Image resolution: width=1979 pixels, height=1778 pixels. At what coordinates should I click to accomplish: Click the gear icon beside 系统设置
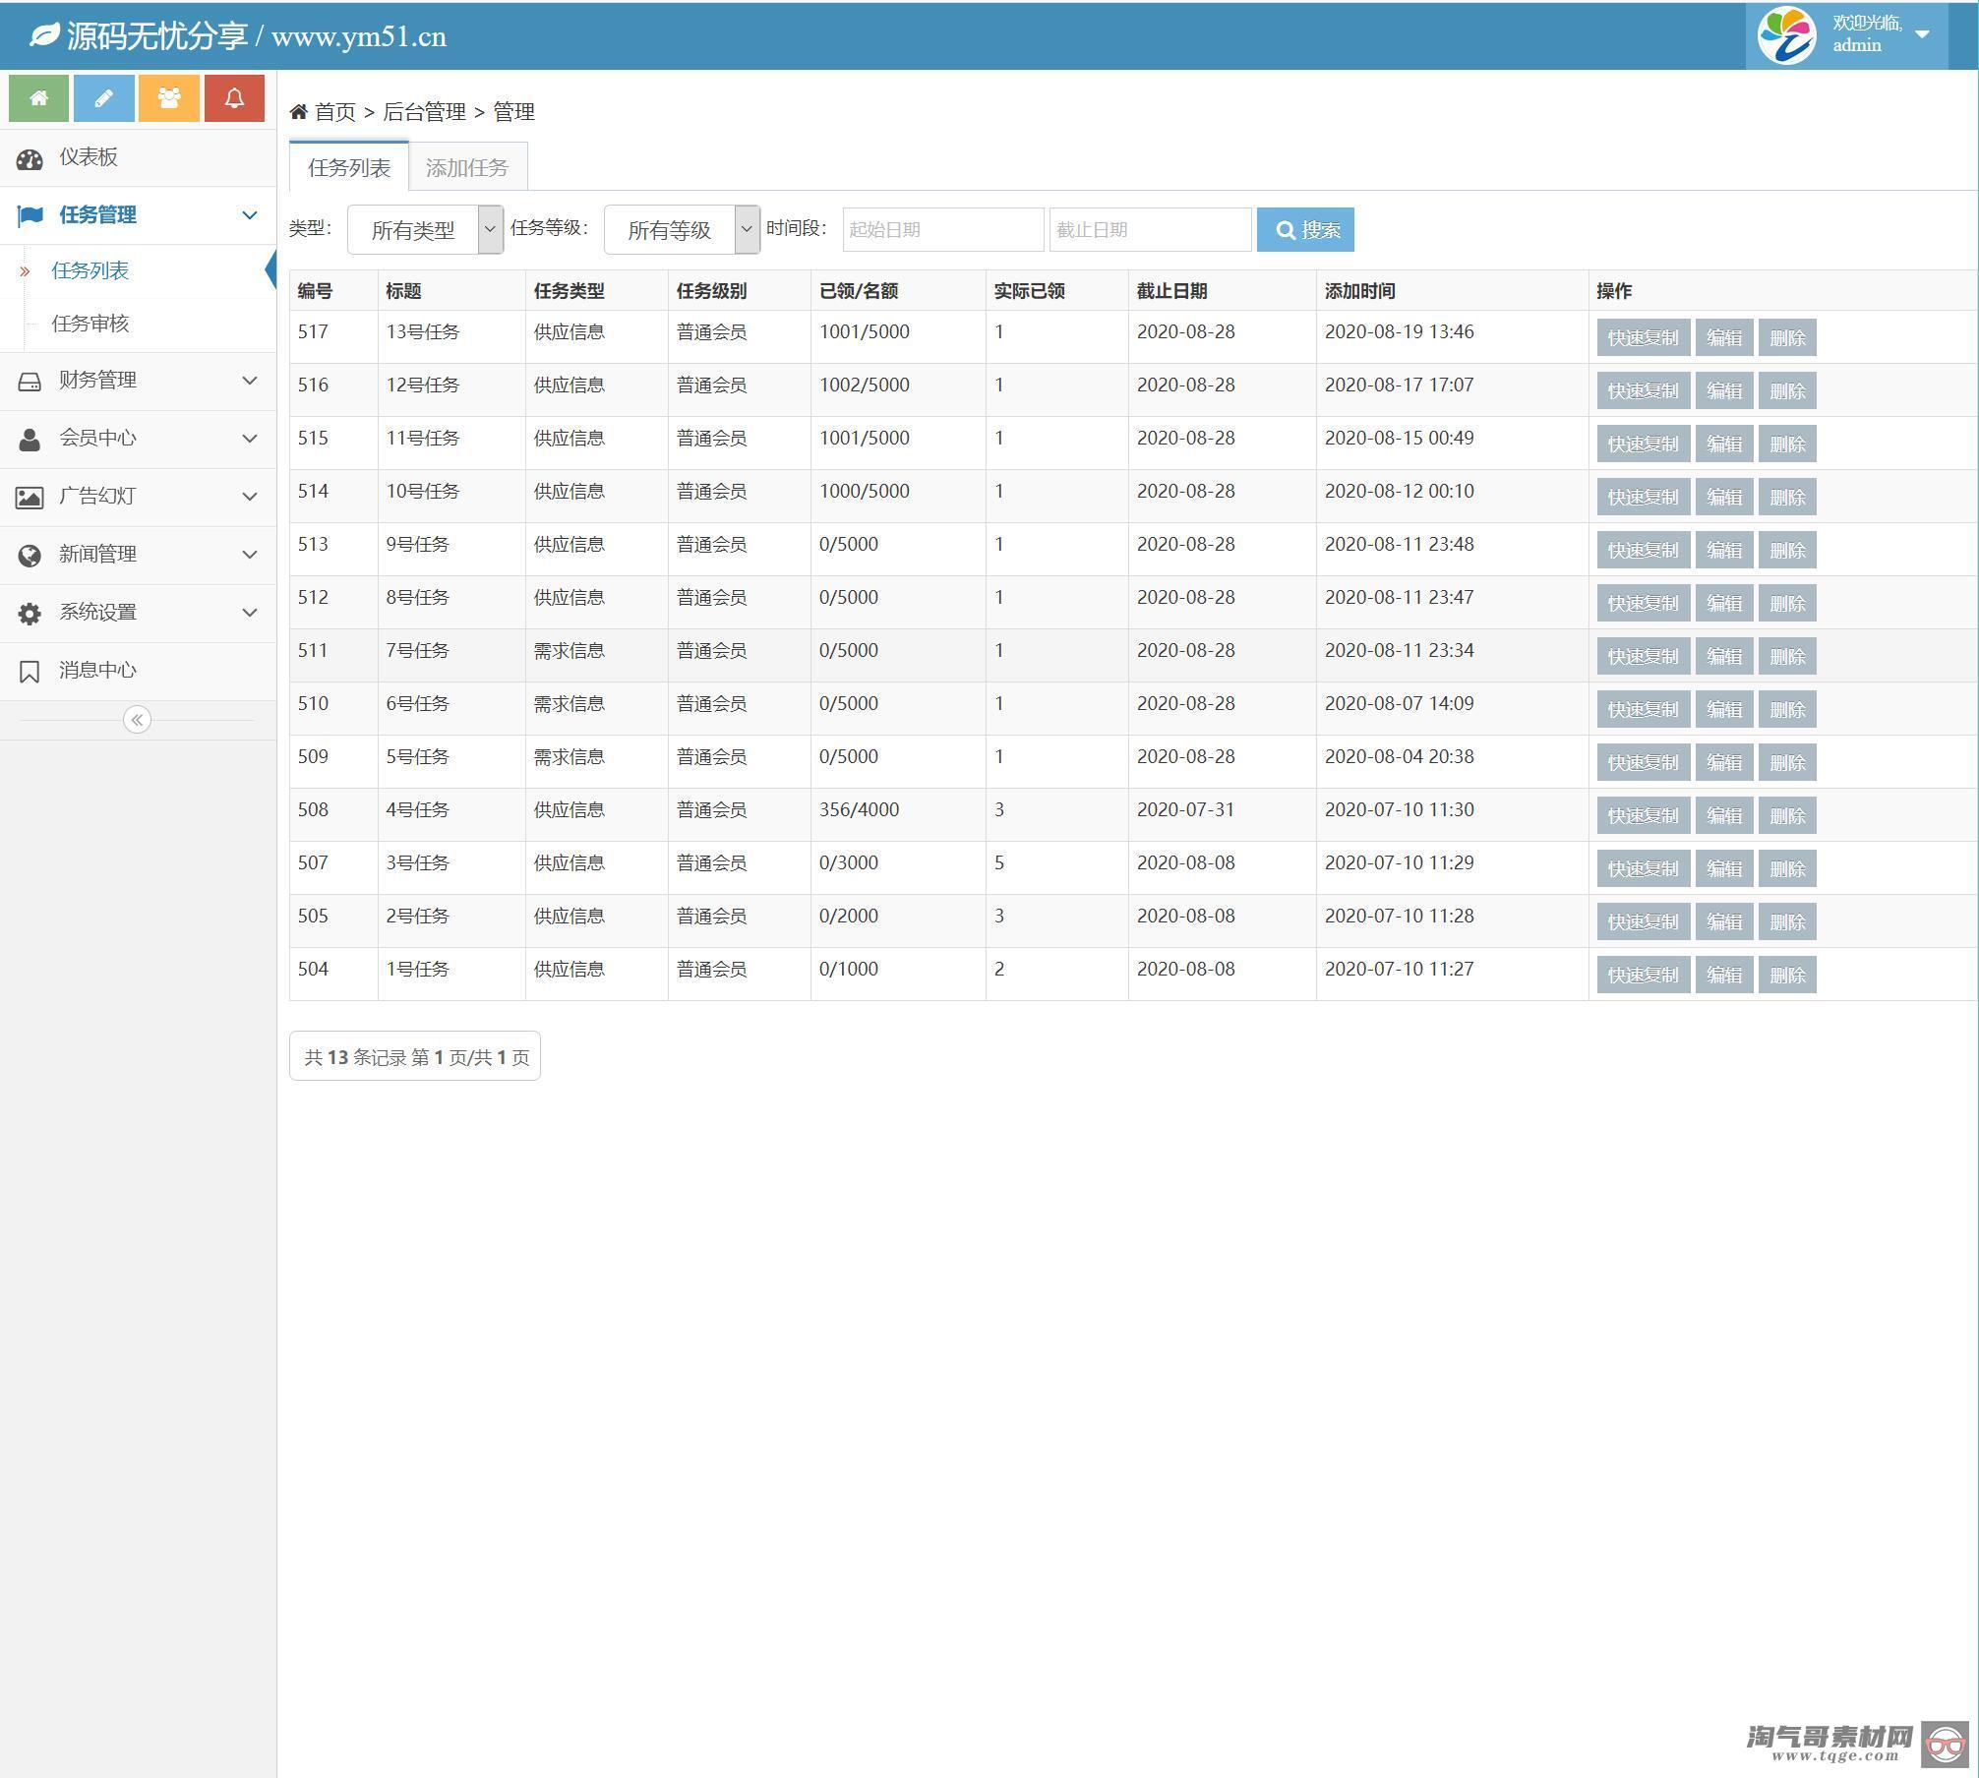coord(30,613)
